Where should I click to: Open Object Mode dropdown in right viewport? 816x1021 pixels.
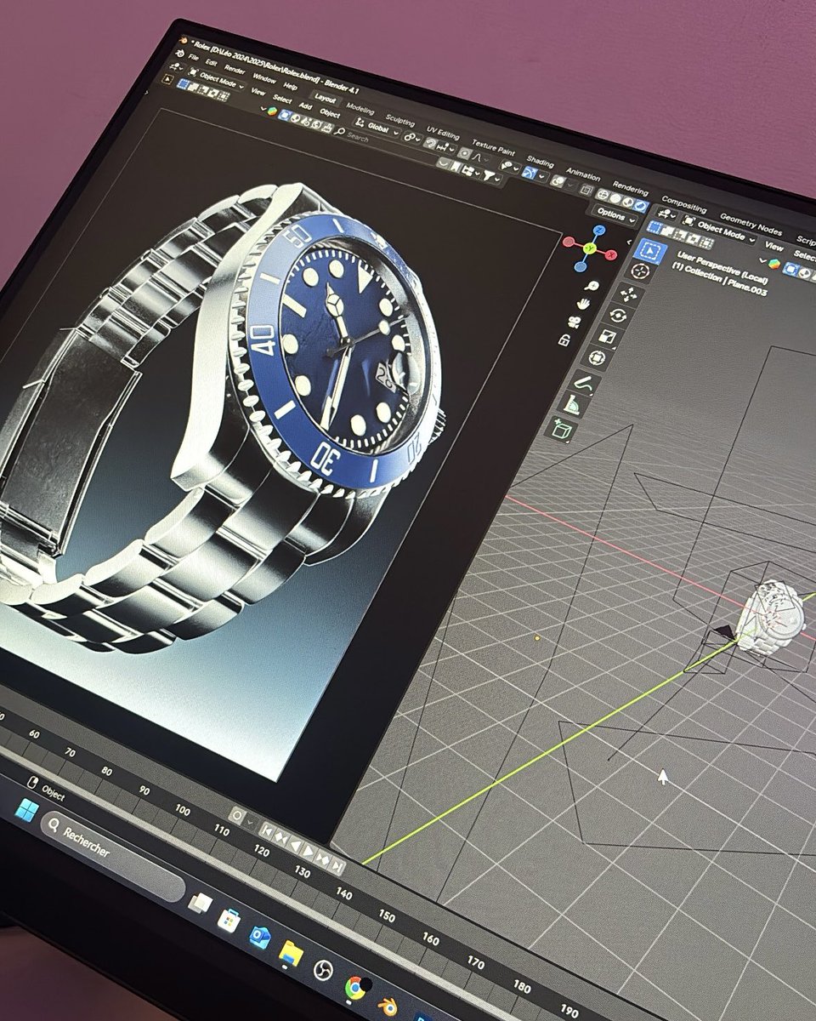720,229
